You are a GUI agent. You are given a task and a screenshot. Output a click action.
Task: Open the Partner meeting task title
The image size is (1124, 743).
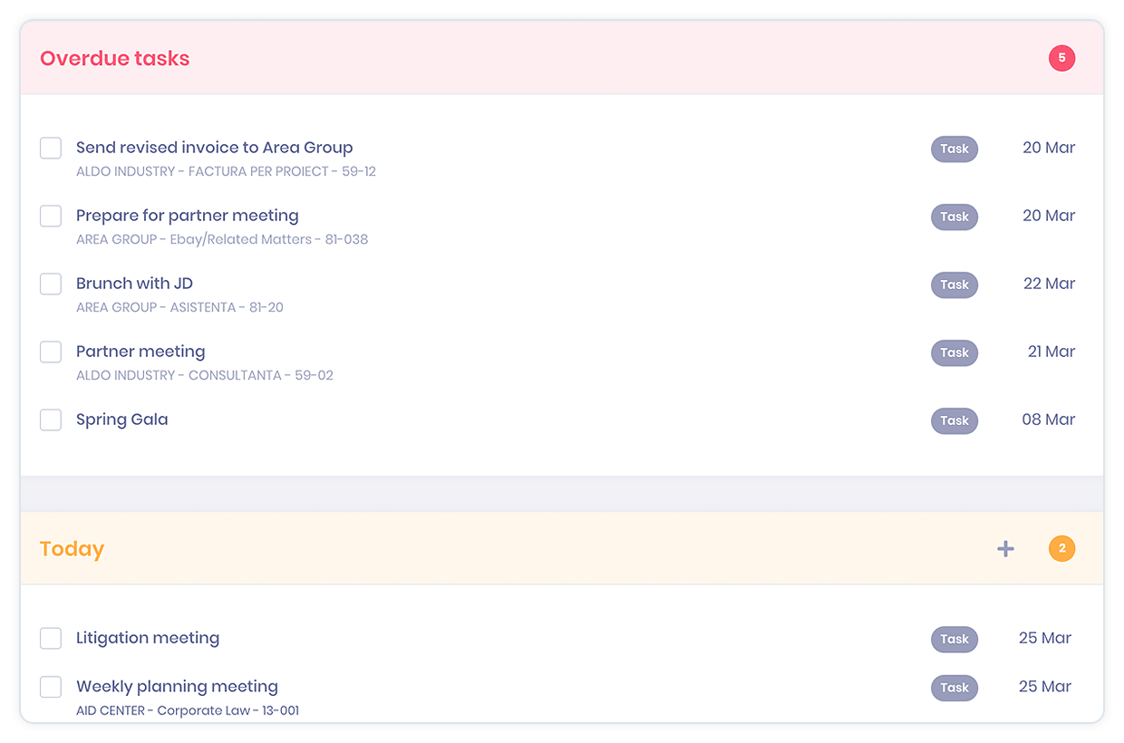140,352
